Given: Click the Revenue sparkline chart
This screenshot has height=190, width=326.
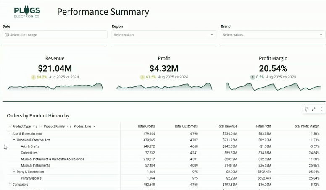Looking at the screenshot, I should coord(55,87).
